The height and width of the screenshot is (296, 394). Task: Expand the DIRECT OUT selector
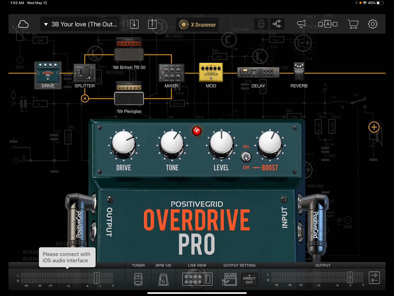[249, 280]
